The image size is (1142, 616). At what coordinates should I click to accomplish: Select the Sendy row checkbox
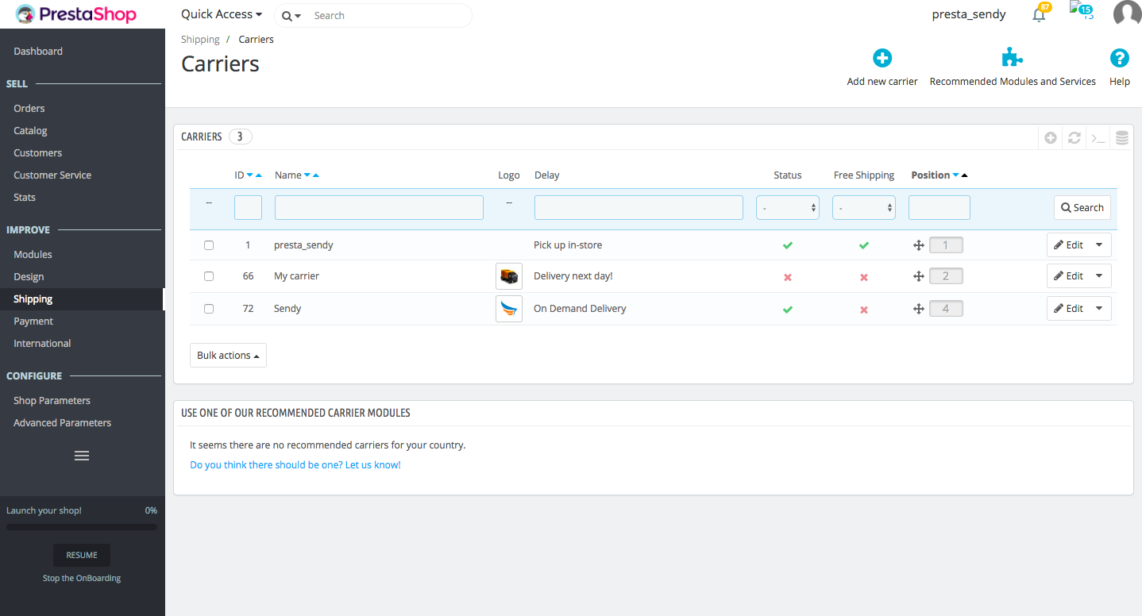209,309
